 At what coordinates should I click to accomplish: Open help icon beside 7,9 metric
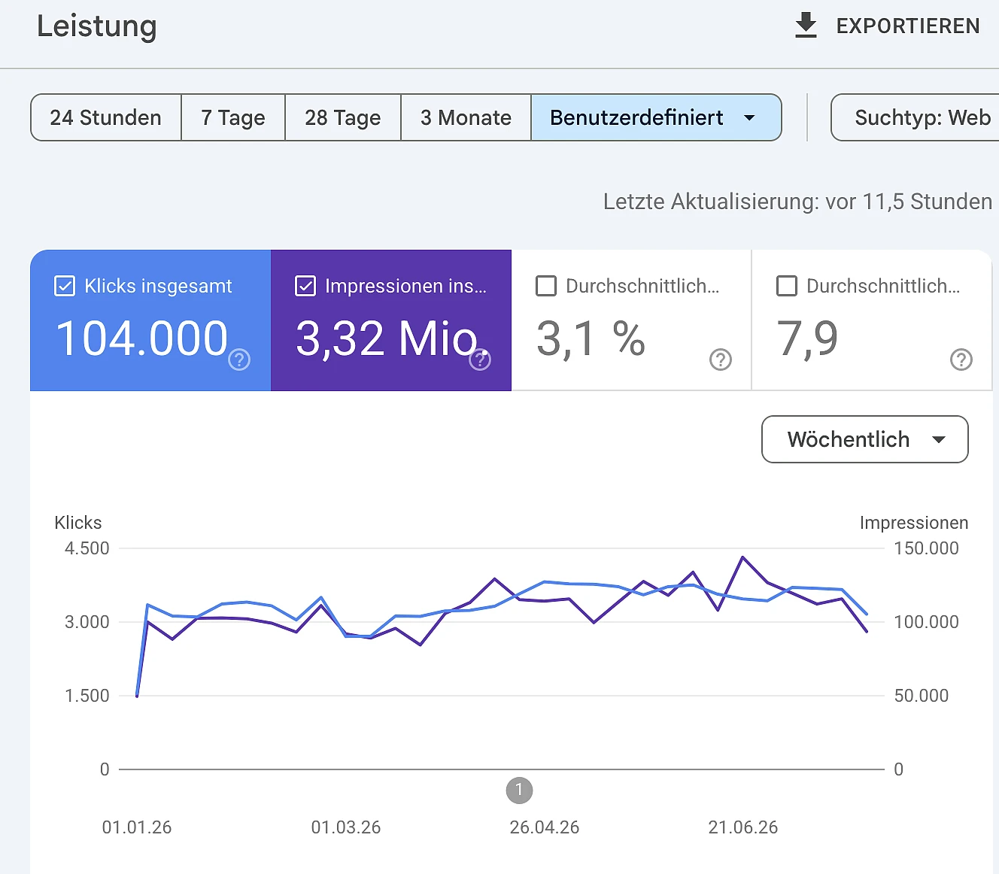[961, 360]
